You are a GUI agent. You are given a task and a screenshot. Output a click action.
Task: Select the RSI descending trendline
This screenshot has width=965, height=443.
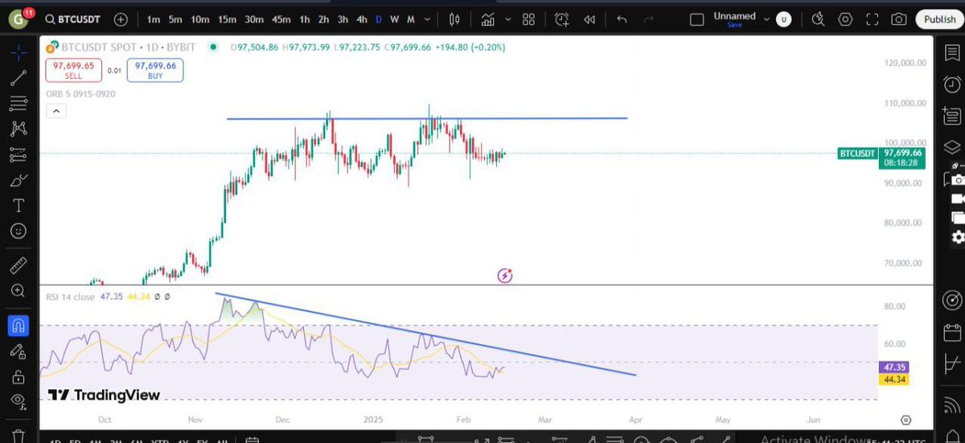click(x=426, y=334)
